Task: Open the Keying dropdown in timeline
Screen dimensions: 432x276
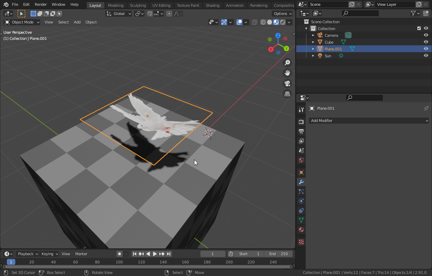Action: pos(49,254)
